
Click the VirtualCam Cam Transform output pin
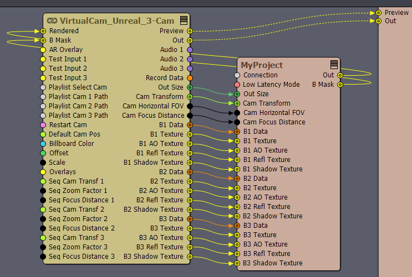(190, 97)
